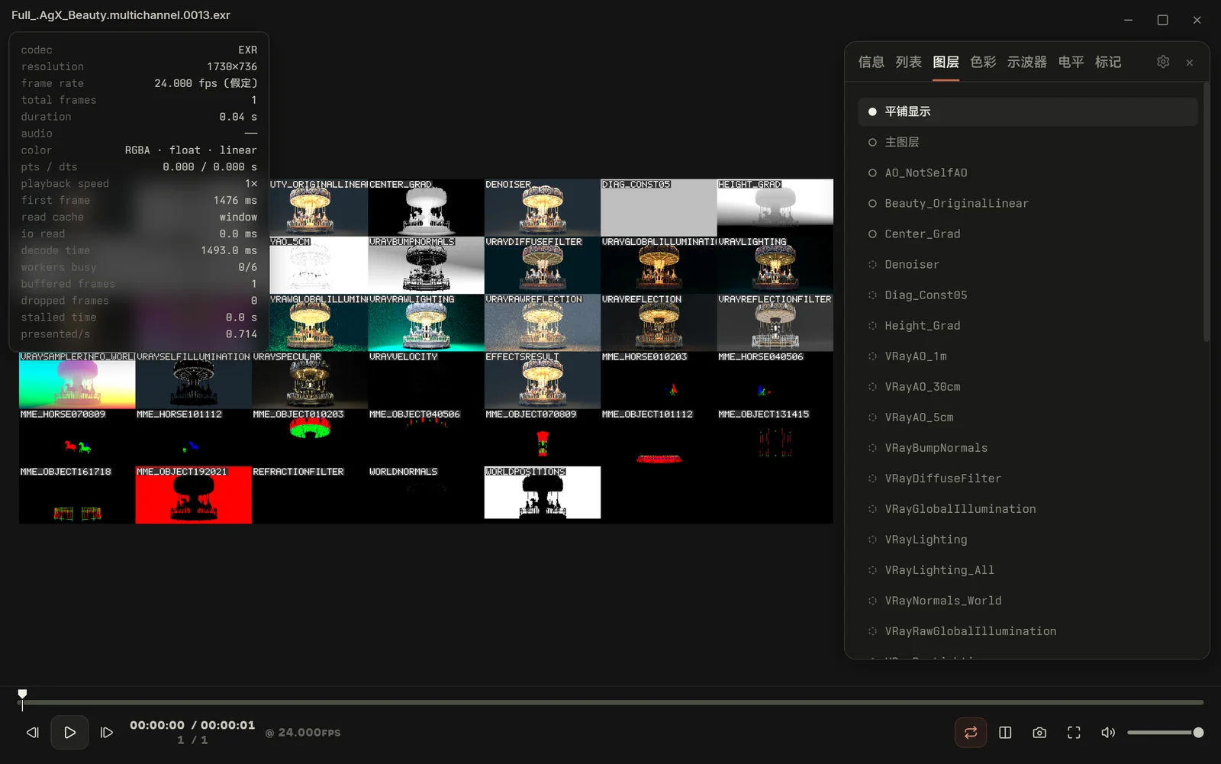Step forward one frame
This screenshot has height=764, width=1221.
point(107,733)
